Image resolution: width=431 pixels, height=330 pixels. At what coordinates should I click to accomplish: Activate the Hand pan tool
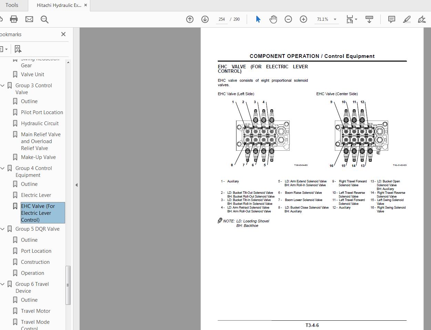click(273, 19)
